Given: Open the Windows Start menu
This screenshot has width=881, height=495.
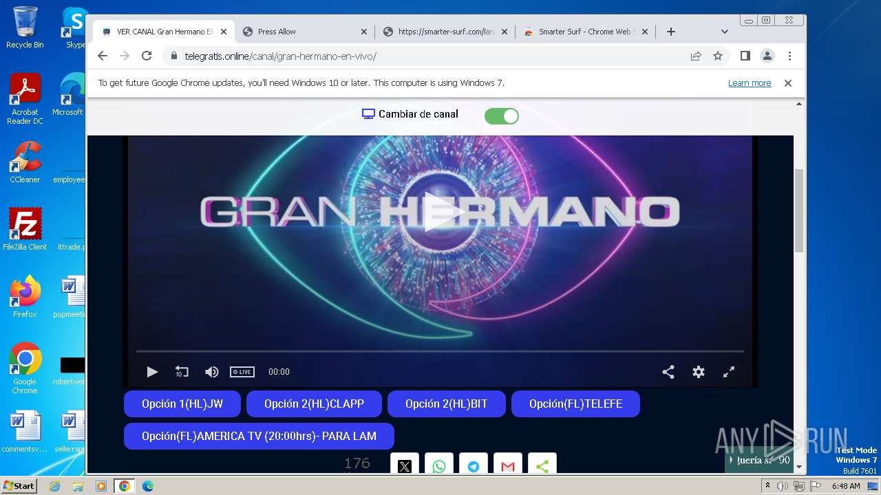Looking at the screenshot, I should pos(19,486).
